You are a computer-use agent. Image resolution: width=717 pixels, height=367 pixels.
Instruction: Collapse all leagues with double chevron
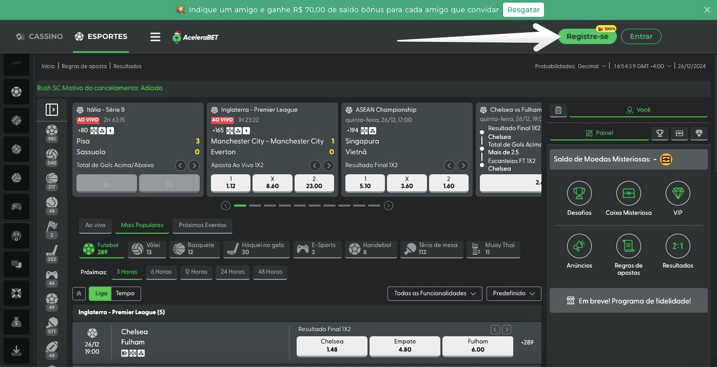(x=79, y=294)
